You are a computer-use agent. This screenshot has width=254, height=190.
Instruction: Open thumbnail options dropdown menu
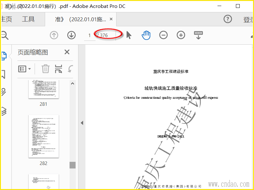24,69
